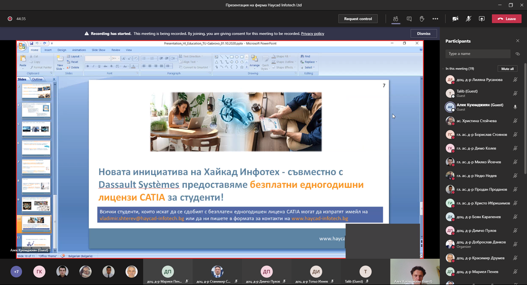Open the meeting chat conversation icon
Image resolution: width=527 pixels, height=285 pixels.
click(x=409, y=19)
